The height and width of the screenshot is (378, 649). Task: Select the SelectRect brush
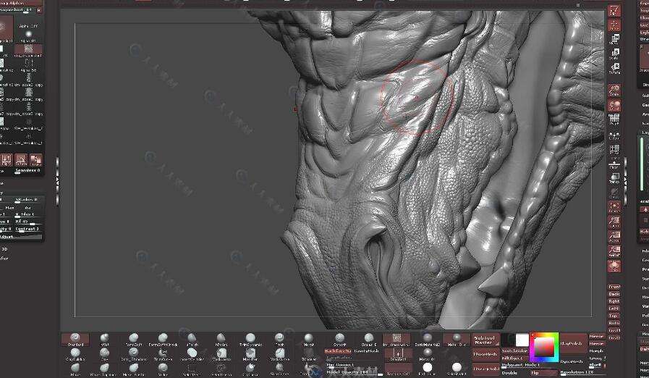[x=191, y=370]
